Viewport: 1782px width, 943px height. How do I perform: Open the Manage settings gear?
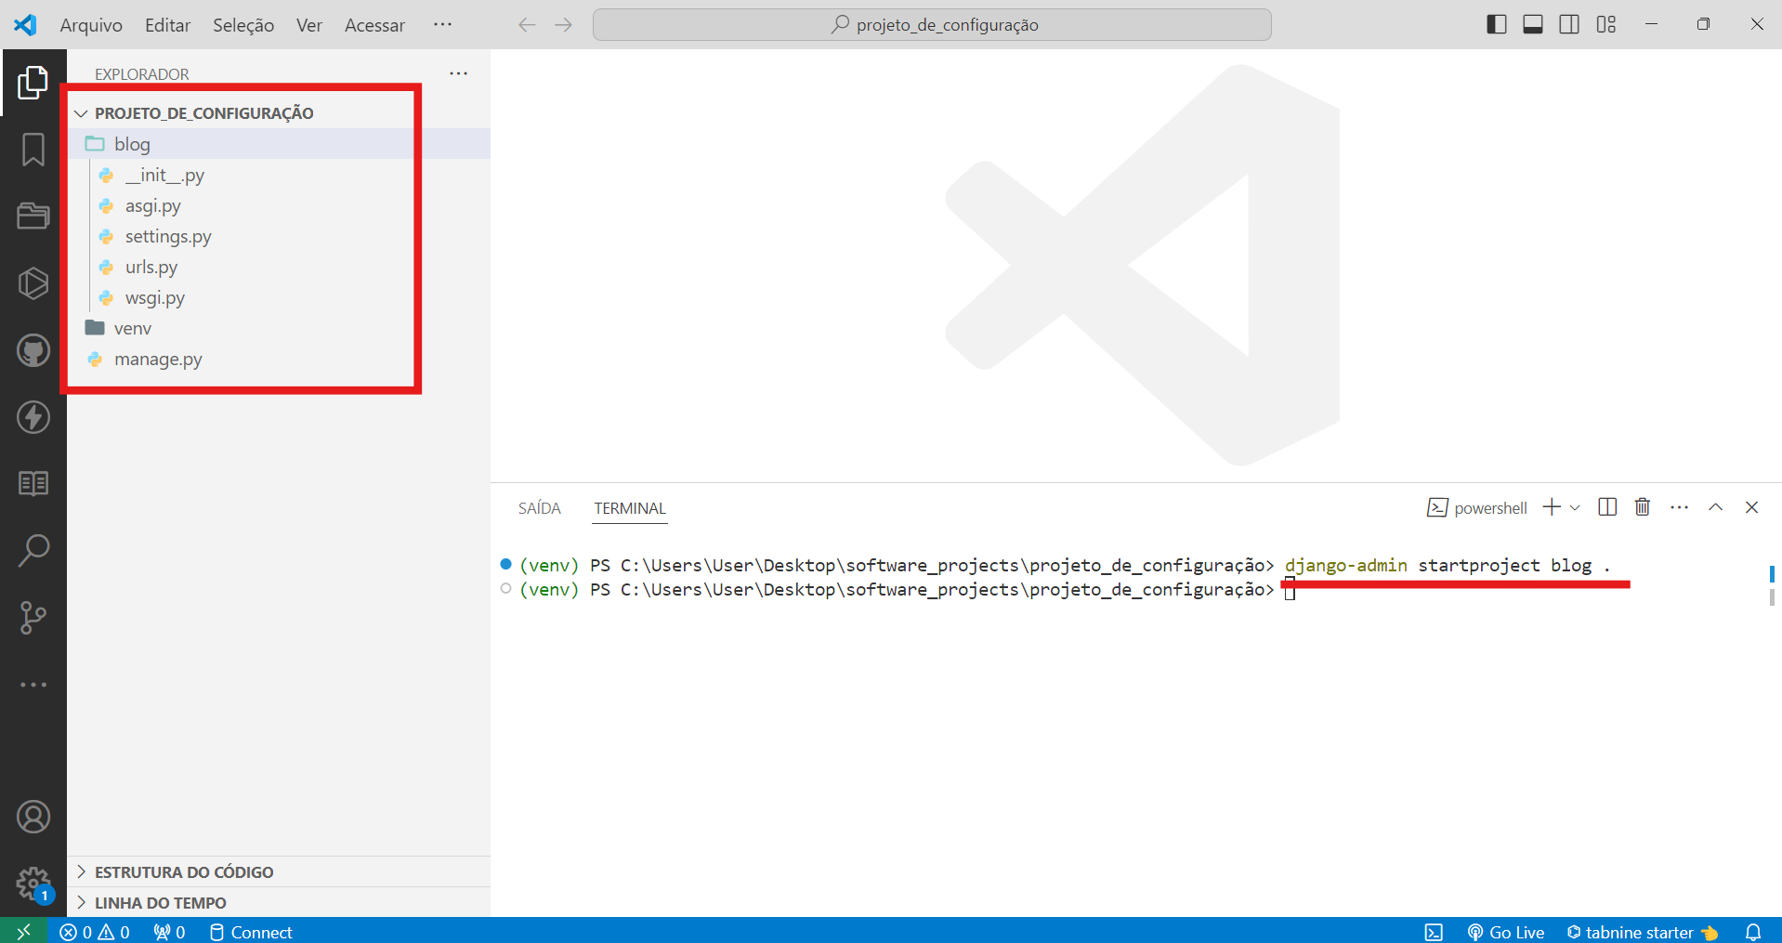pyautogui.click(x=33, y=884)
